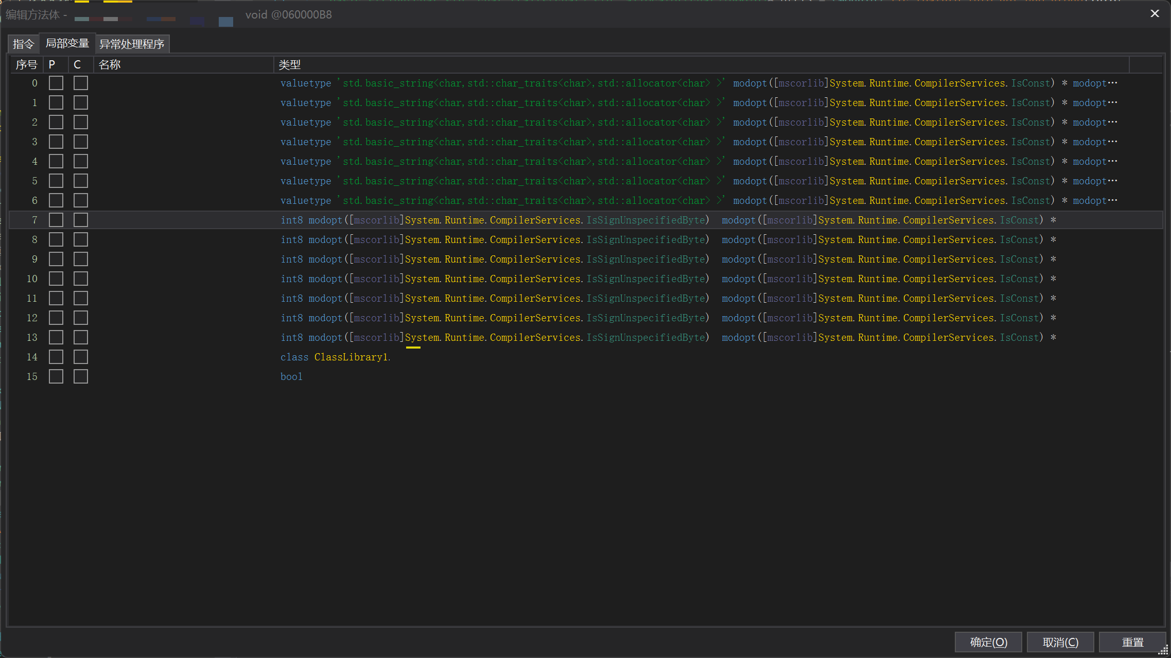
Task: Select the 局部变量 tab
Action: click(x=67, y=44)
